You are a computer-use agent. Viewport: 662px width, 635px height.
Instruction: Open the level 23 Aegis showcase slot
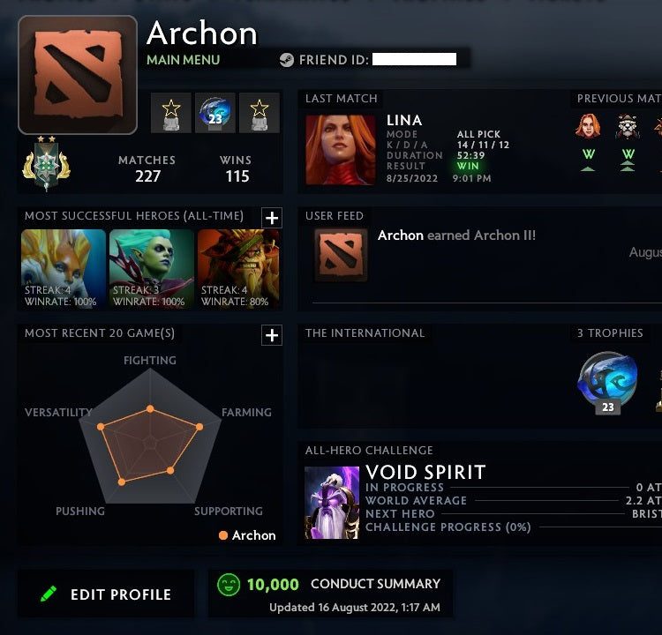point(215,113)
